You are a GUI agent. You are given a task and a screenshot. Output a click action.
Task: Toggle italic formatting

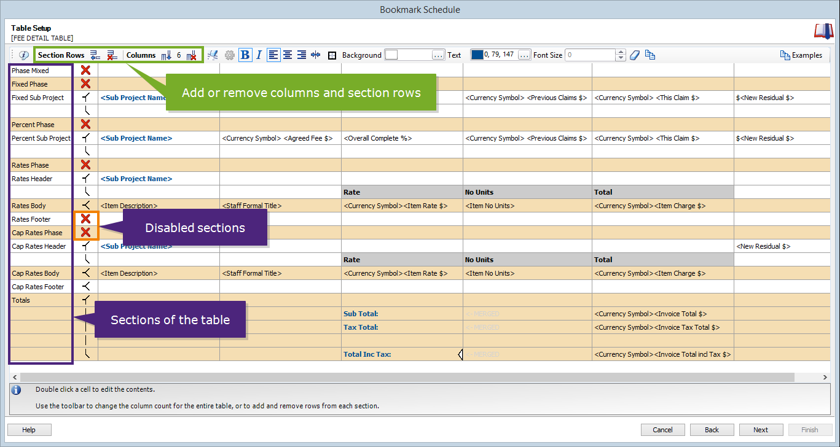click(259, 55)
